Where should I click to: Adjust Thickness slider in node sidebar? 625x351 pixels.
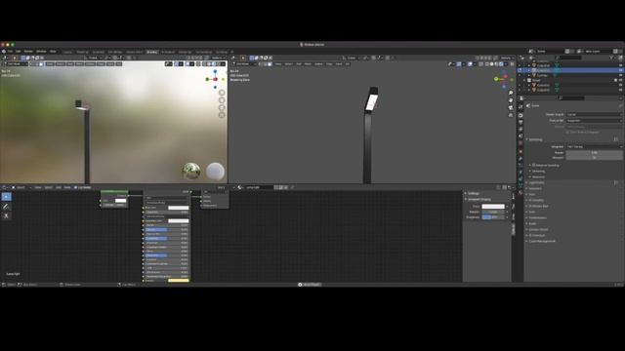click(493, 217)
